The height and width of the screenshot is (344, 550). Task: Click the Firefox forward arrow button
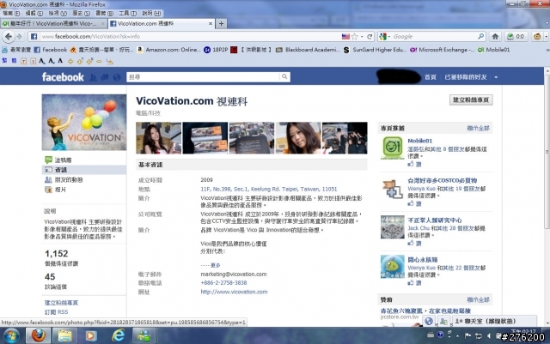[x=19, y=36]
